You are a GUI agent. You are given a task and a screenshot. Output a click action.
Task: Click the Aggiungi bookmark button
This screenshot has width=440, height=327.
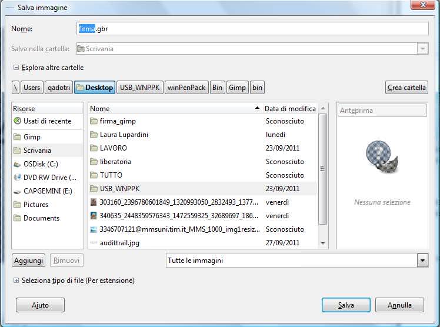point(28,261)
